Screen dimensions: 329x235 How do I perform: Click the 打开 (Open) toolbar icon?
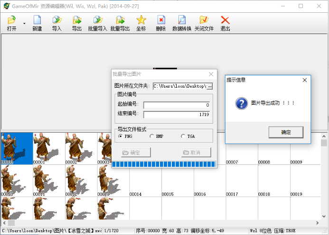pyautogui.click(x=11, y=23)
